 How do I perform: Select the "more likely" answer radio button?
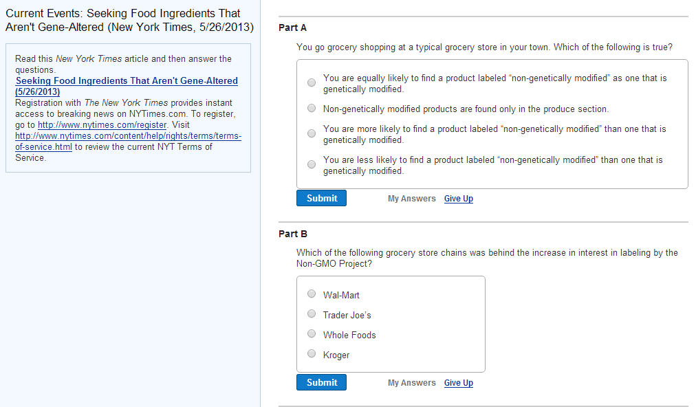(312, 133)
